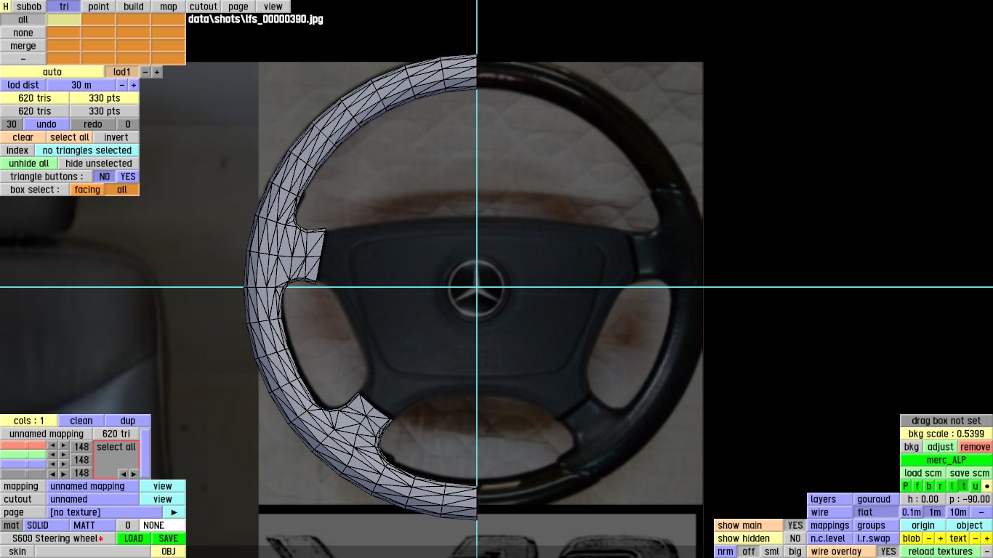Switch to the point mode tab
The width and height of the screenshot is (993, 558).
tap(99, 7)
